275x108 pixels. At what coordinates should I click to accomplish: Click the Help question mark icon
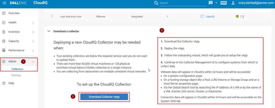[x=4, y=83]
